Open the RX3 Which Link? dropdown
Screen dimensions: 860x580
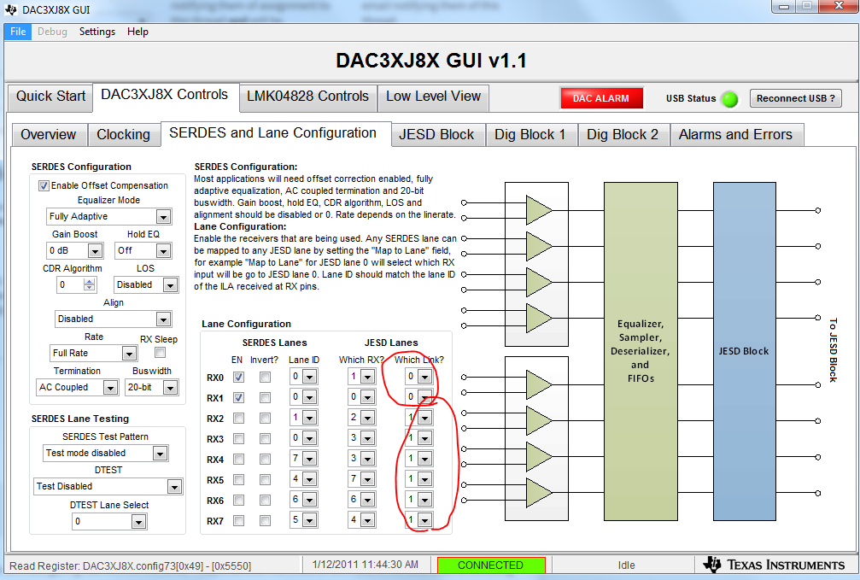tap(419, 438)
